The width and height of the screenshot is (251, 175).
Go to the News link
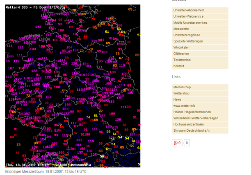(177, 99)
